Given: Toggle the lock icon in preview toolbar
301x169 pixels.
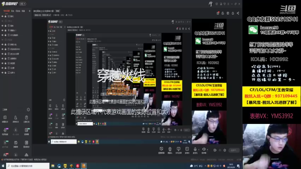Looking at the screenshot, I should coord(223,13).
